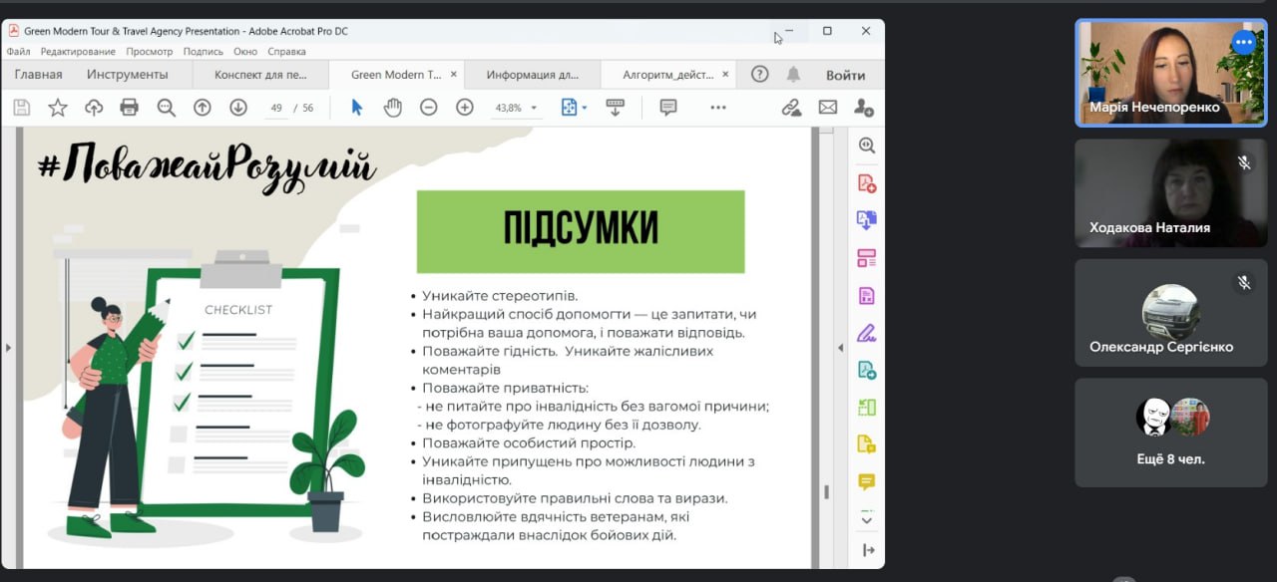Select the Hand pan tool
Image resolution: width=1277 pixels, height=582 pixels.
(x=392, y=108)
